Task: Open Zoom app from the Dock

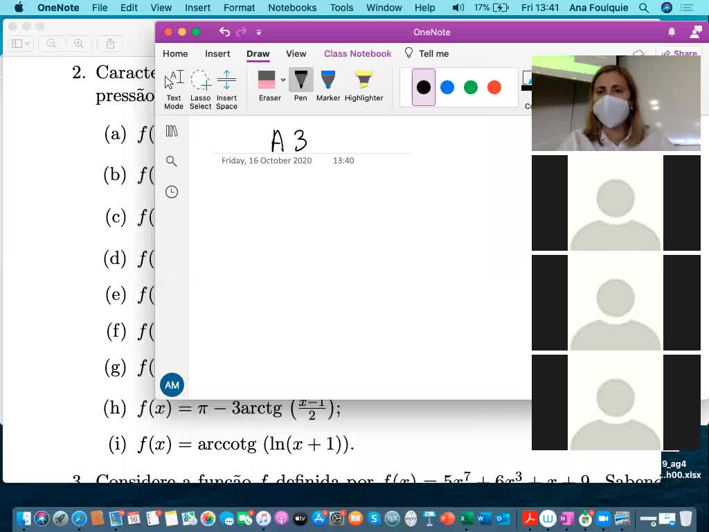Action: pyautogui.click(x=603, y=518)
